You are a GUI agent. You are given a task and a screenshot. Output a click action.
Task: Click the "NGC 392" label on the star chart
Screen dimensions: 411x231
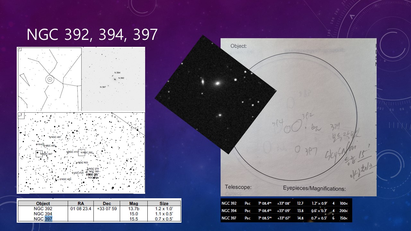(88, 152)
